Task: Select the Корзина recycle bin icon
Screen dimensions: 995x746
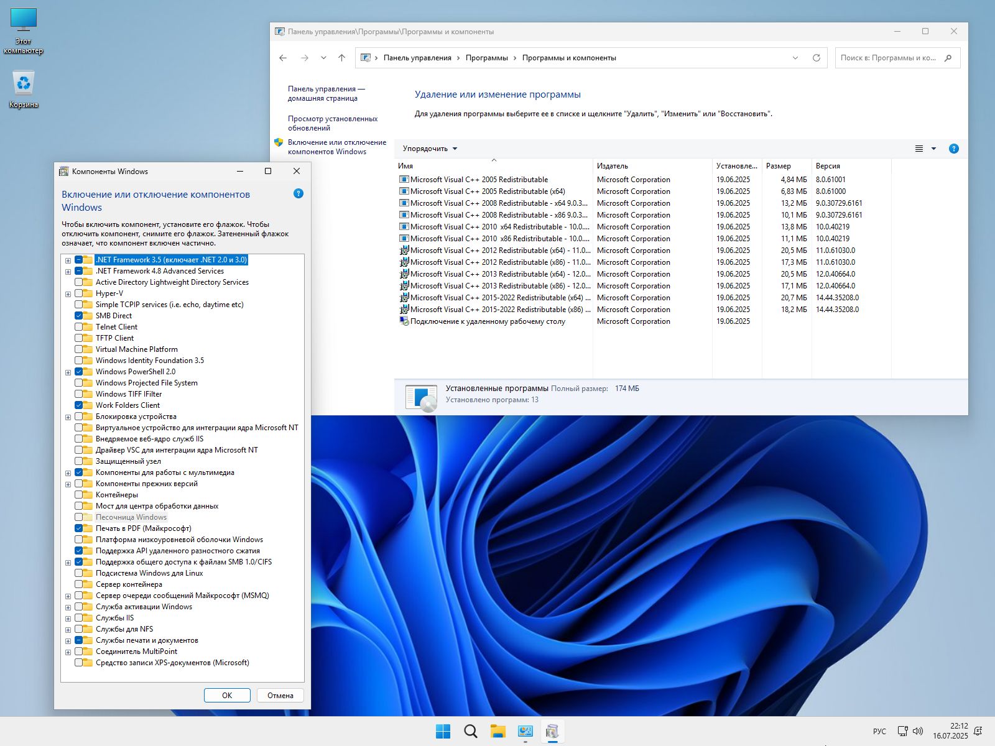Action: tap(24, 90)
